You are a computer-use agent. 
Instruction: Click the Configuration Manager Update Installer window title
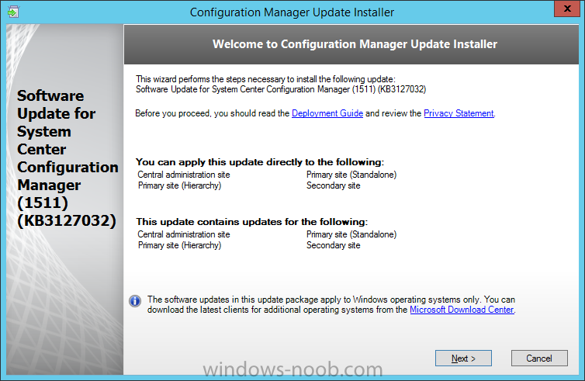(x=292, y=12)
